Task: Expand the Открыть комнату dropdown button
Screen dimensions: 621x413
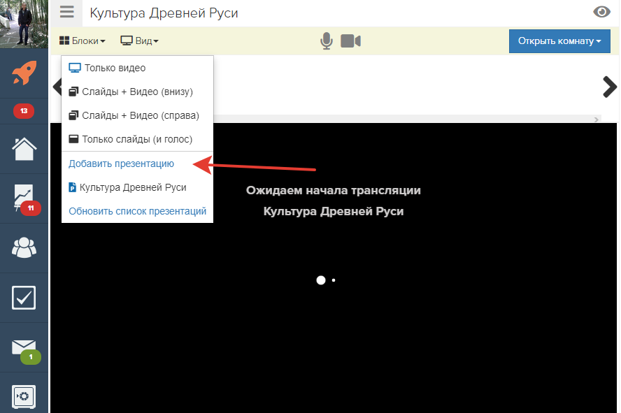Action: tap(559, 41)
